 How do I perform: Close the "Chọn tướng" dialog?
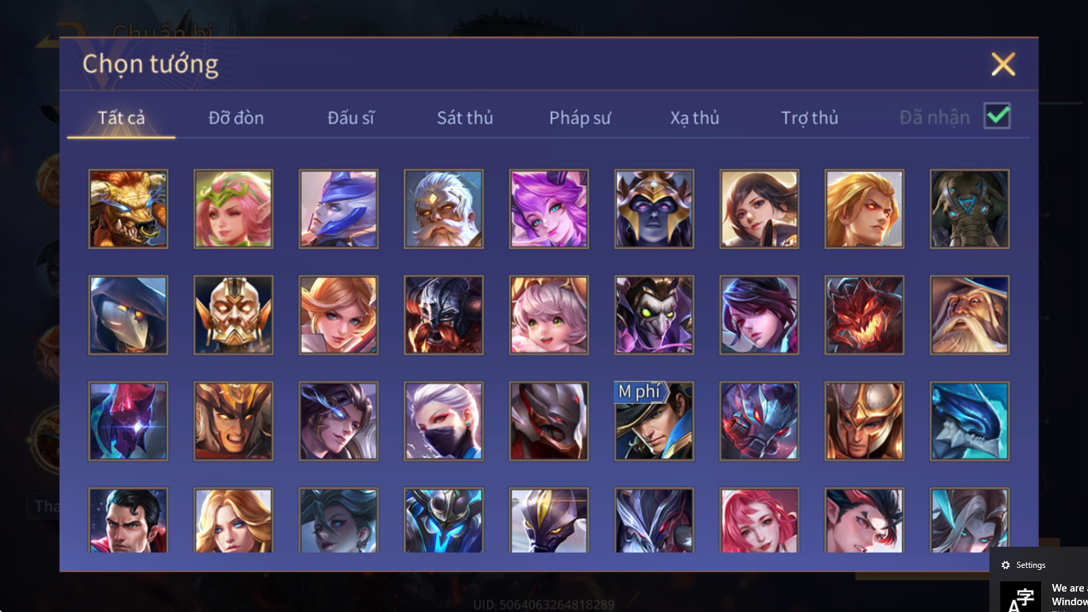click(1003, 64)
